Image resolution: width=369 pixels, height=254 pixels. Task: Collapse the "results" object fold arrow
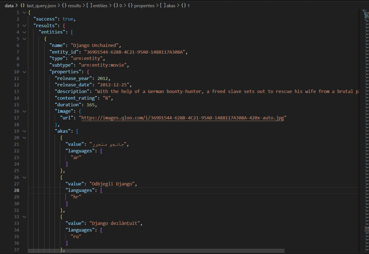pos(24,26)
